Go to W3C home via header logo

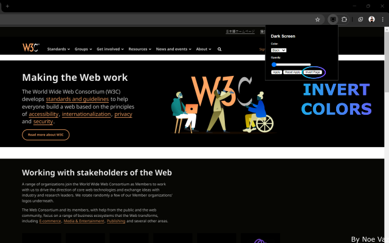(x=31, y=47)
